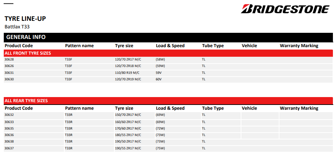Click tyre size 120/70 ZR19 M/C
Image resolution: width=336 pixels, height=162 pixels.
(128, 79)
